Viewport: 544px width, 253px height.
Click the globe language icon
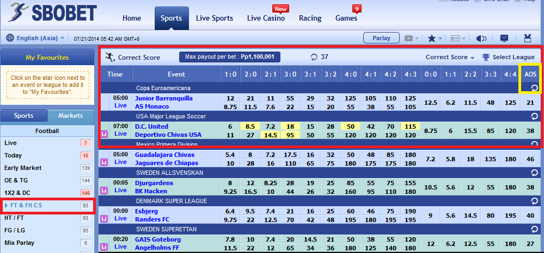pyautogui.click(x=10, y=38)
